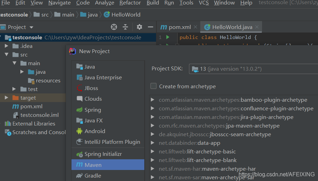318x181 pixels.
Task: Select resources folder in project tree
Action: click(x=44, y=81)
